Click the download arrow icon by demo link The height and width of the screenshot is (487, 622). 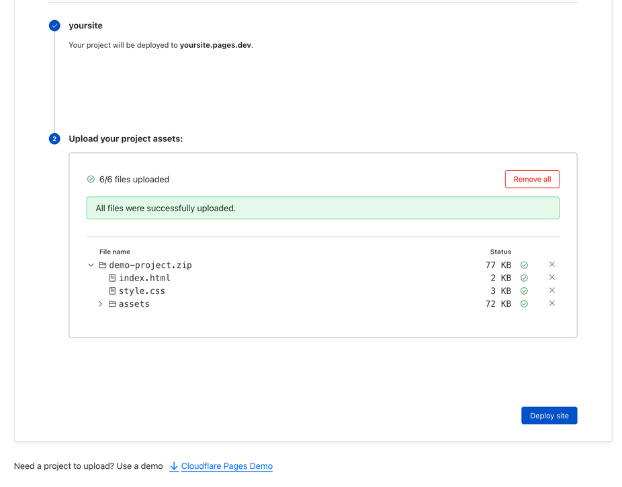(x=173, y=466)
